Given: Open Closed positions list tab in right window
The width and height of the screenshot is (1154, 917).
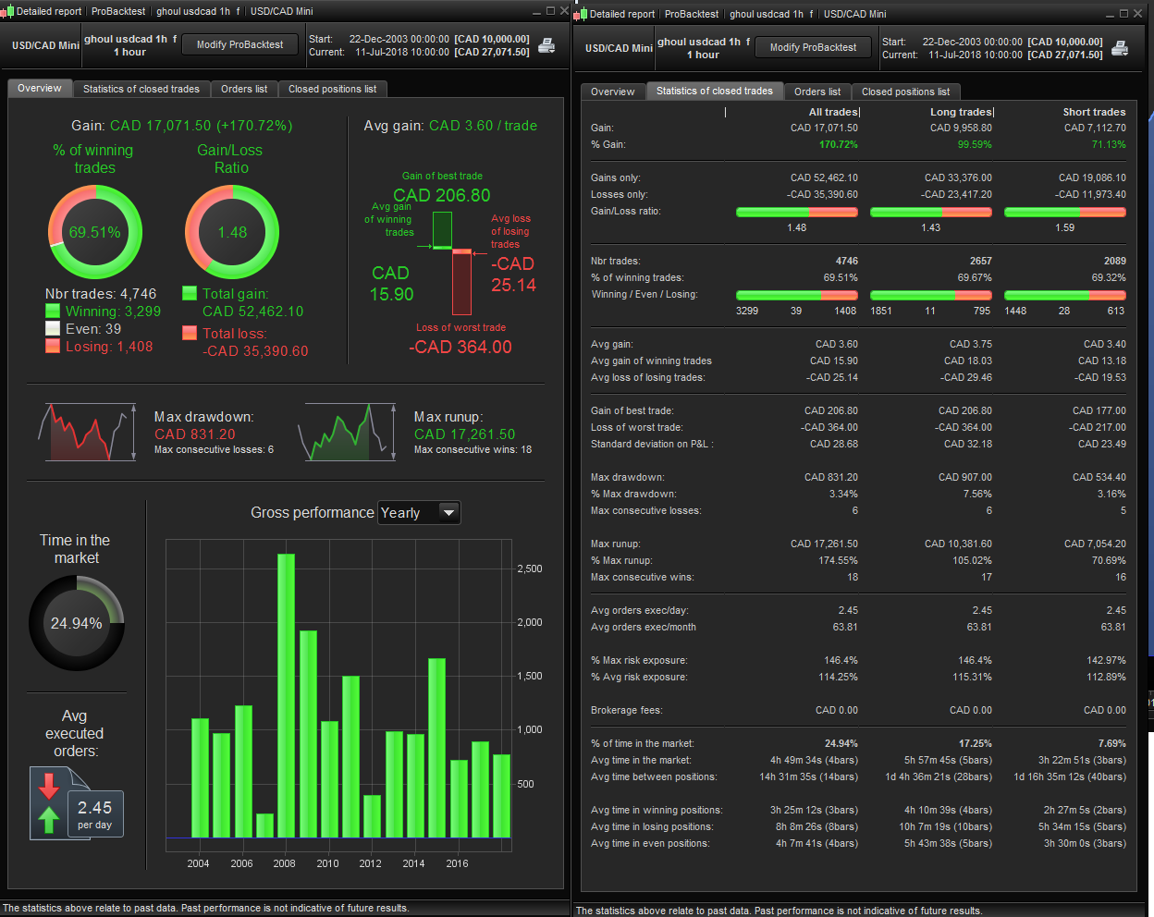Looking at the screenshot, I should (x=906, y=92).
